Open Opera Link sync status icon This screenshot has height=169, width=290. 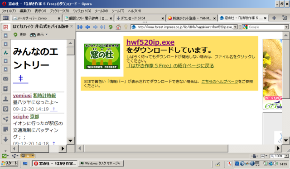[x=5, y=156]
